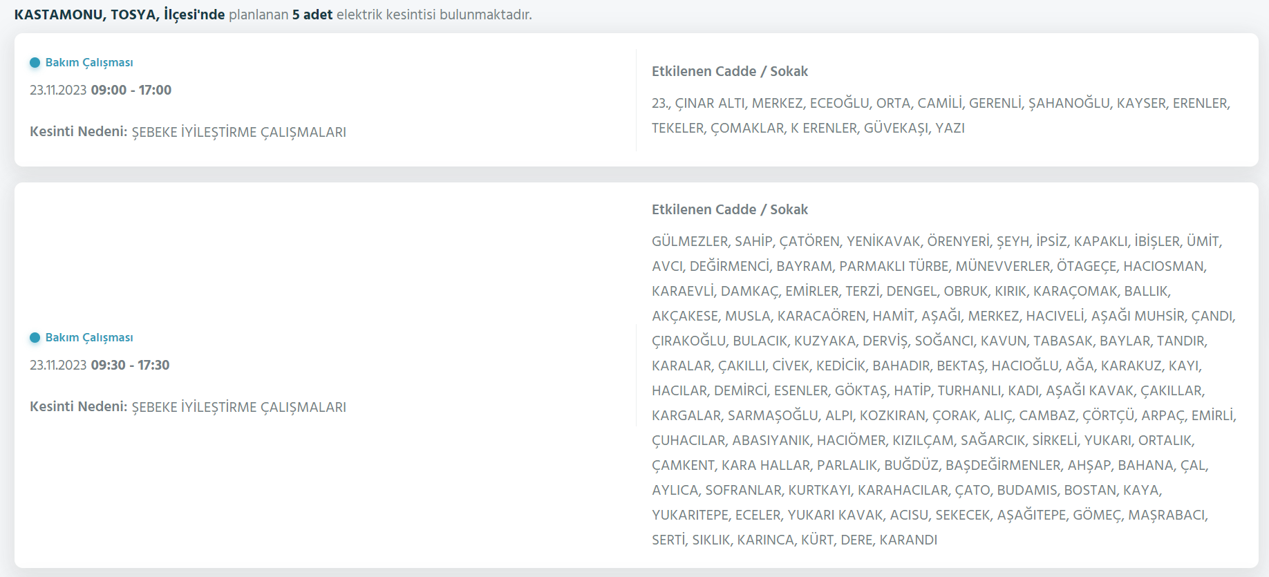Click the 23.11.2023 date beside 09:00 - 17:00

click(58, 91)
